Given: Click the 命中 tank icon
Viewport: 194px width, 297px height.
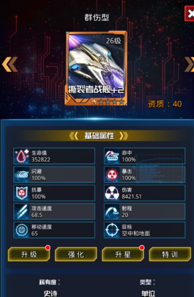Looking at the screenshot, I should coord(112,156).
